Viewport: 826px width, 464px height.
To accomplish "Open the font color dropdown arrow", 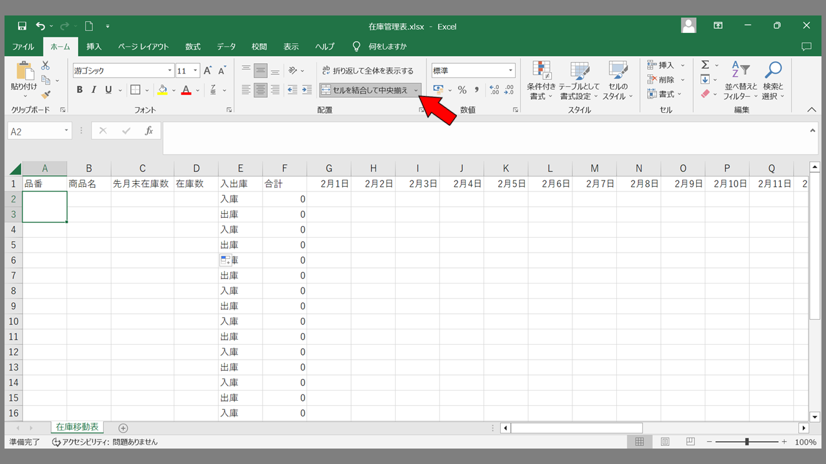I will pyautogui.click(x=197, y=90).
